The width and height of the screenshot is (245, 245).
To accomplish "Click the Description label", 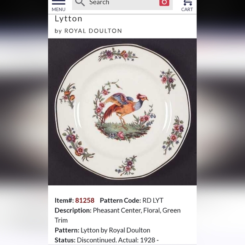I will tap(73, 210).
